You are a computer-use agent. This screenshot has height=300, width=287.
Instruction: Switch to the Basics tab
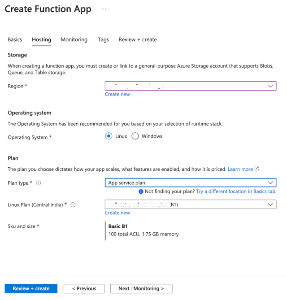(15, 39)
